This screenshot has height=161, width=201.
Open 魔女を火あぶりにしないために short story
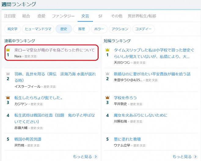point(141,115)
